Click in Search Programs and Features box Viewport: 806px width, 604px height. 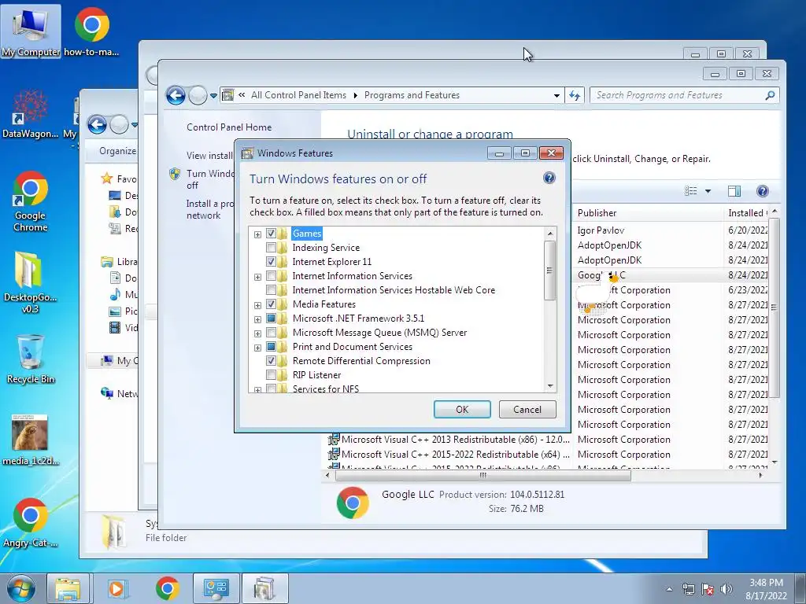click(678, 95)
